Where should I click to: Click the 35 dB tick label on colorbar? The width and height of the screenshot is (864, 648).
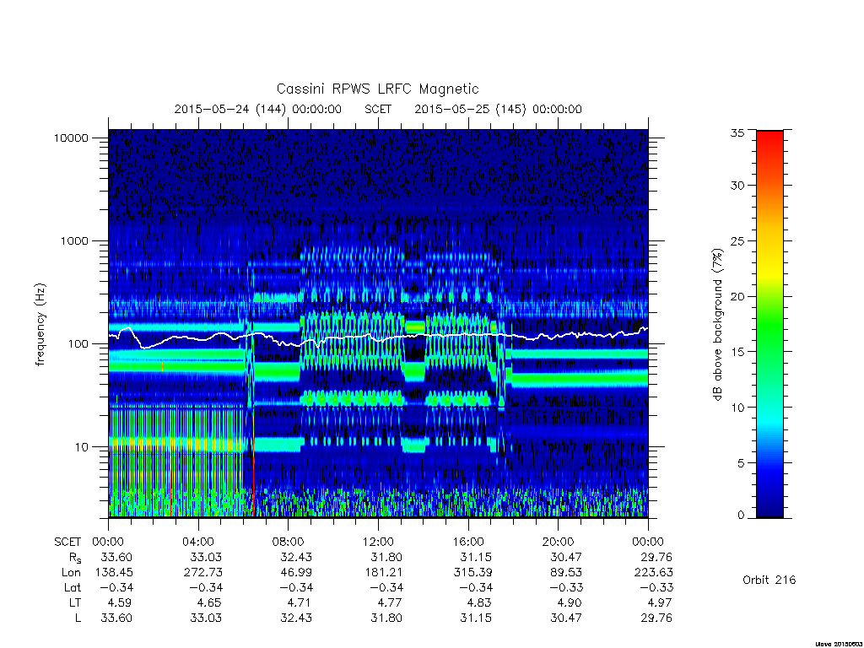[x=737, y=132]
